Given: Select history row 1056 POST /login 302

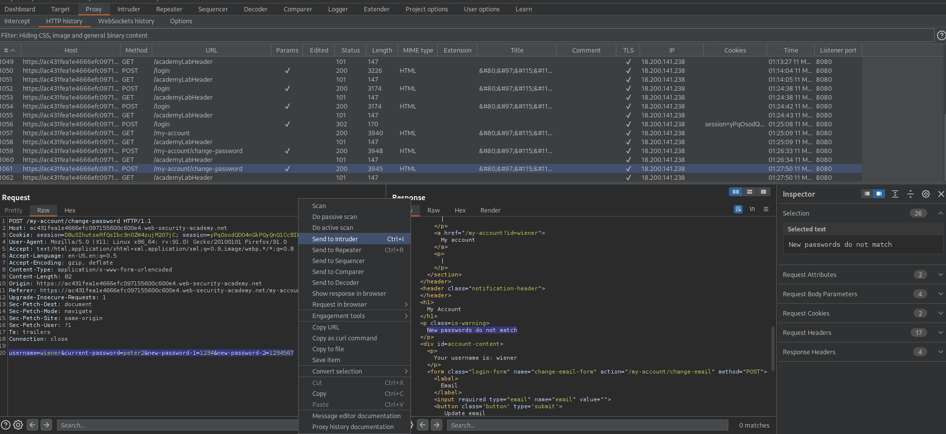Looking at the screenshot, I should tap(431, 124).
